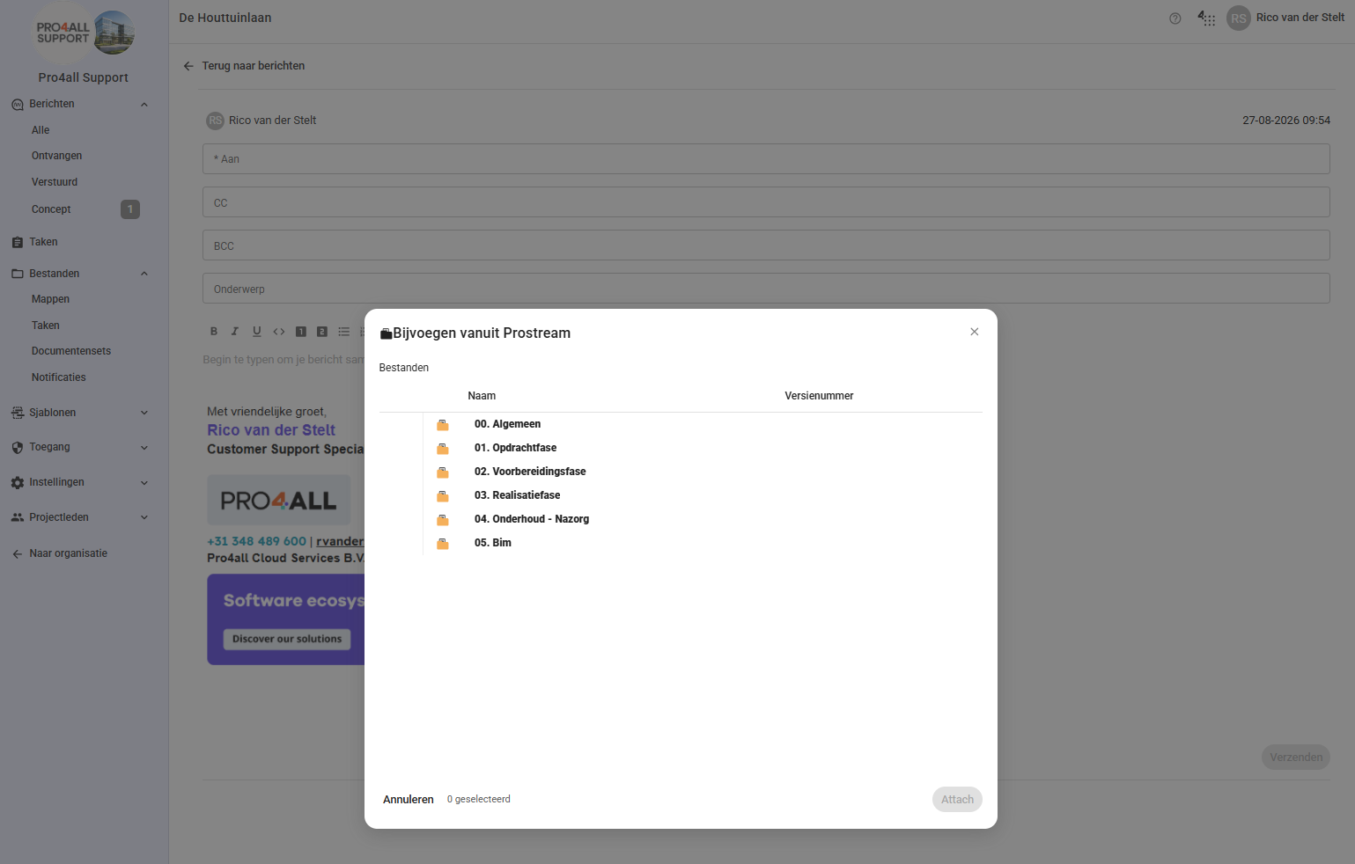Click the Onderwerp input field
The image size is (1355, 864).
(x=766, y=289)
